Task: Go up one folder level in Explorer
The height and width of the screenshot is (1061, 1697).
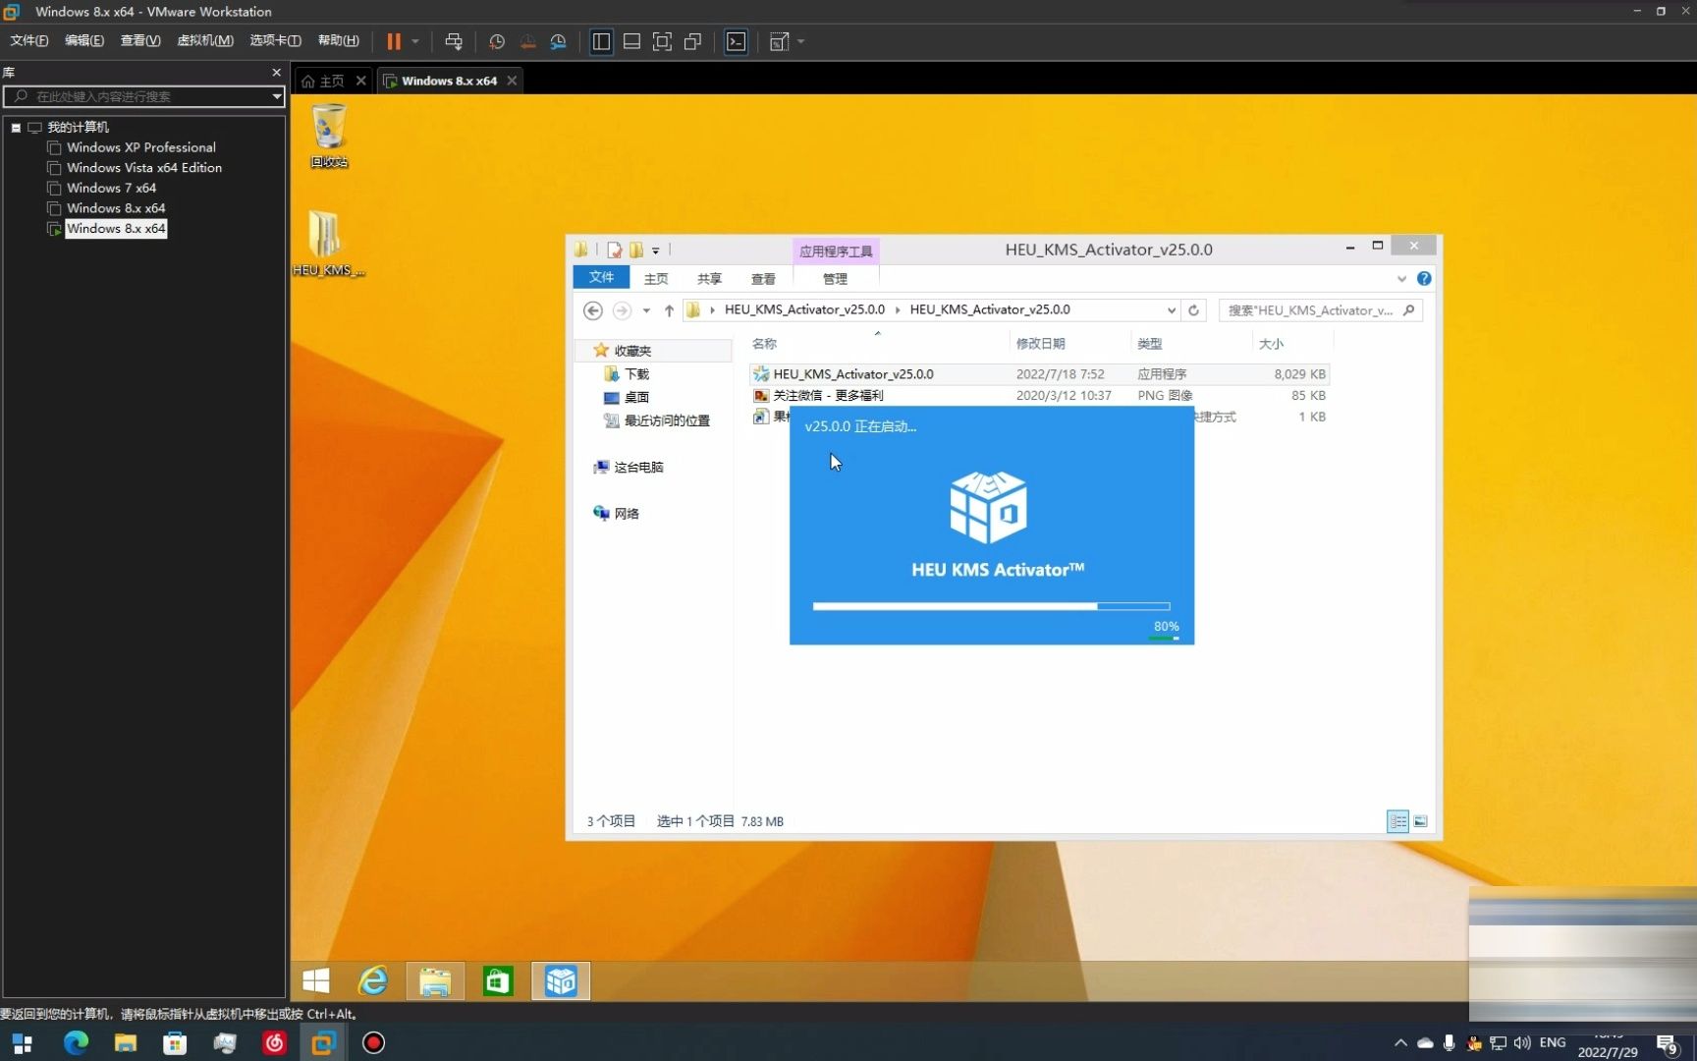Action: pos(669,310)
